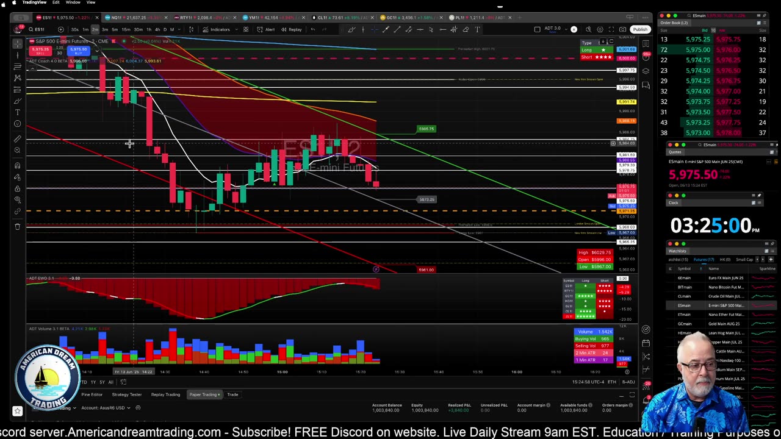Screen dimensions: 781x439
Task: Click the Publish button
Action: click(639, 29)
